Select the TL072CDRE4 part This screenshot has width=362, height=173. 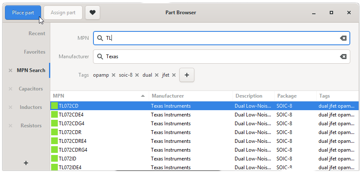[204, 141]
